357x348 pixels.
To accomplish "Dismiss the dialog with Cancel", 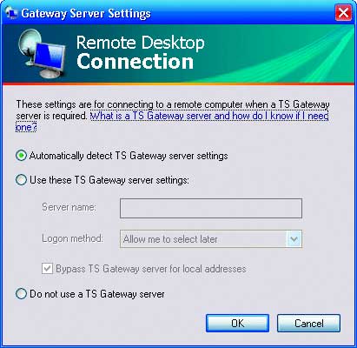I will pyautogui.click(x=308, y=323).
